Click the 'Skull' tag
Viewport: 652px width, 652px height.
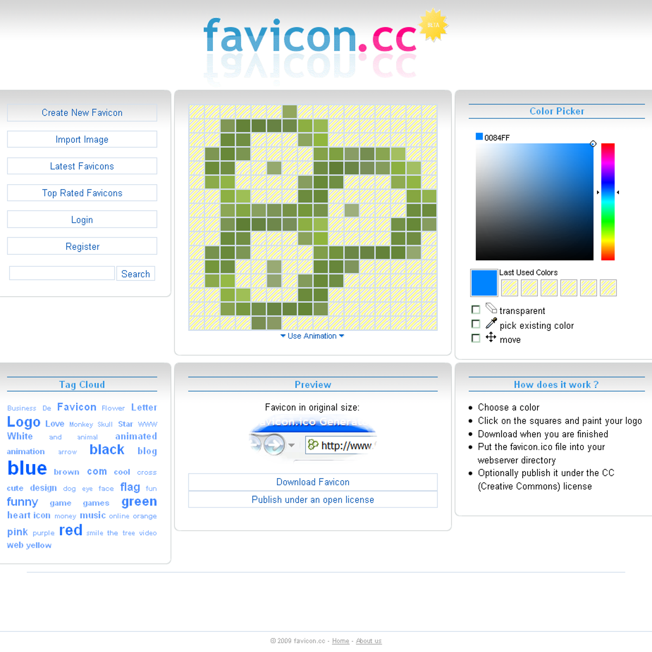pyautogui.click(x=105, y=424)
